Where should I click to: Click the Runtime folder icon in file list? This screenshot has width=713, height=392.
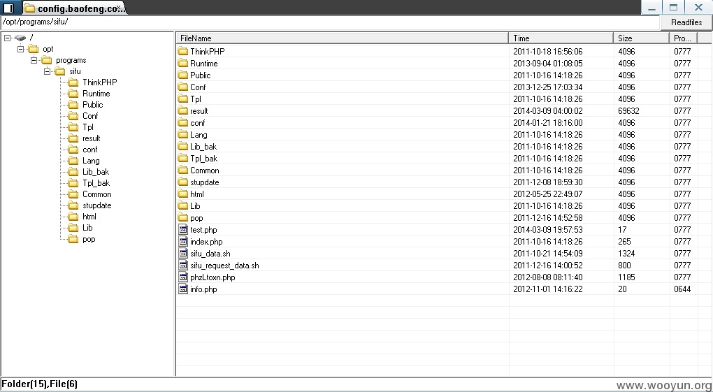point(183,63)
